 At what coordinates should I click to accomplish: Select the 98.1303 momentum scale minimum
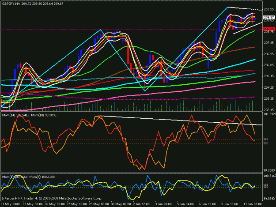tap(269, 170)
